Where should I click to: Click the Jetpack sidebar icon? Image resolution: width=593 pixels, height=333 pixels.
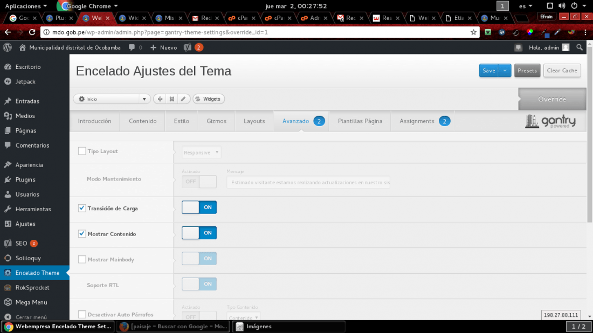click(x=8, y=82)
